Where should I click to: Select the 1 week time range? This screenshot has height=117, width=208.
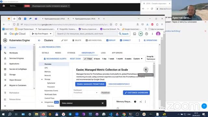[x=111, y=59]
